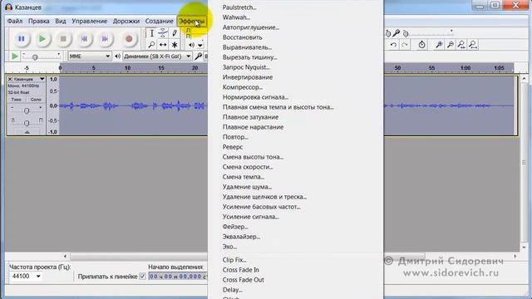This screenshot has width=532, height=299.
Task: Zoom in with the plus magnifier
Action: (439, 44)
